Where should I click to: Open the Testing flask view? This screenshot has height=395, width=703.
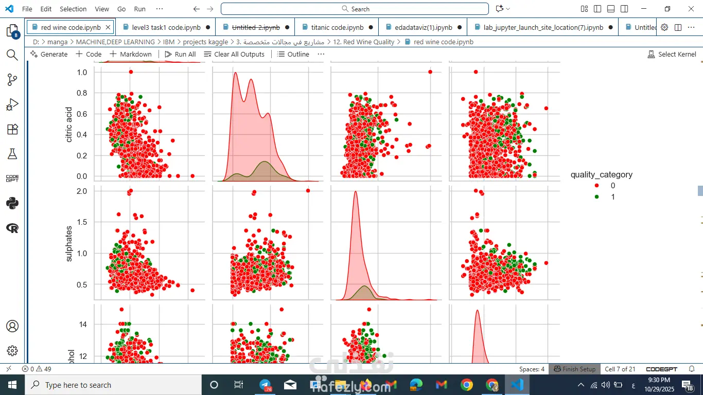coord(12,154)
